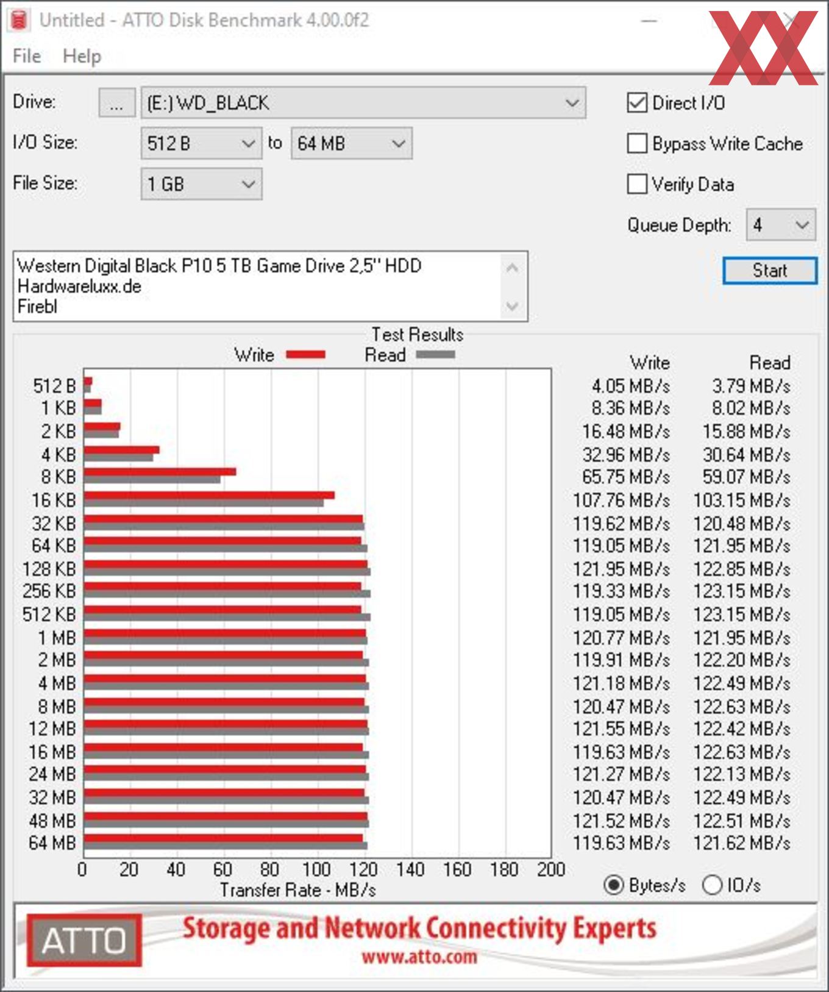Click the 65.75 MB/s write value
This screenshot has width=829, height=992.
(x=625, y=477)
